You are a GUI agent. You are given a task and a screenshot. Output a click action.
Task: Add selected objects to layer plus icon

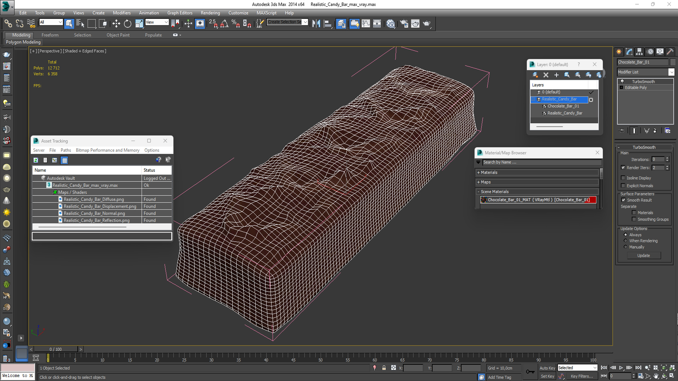(557, 75)
